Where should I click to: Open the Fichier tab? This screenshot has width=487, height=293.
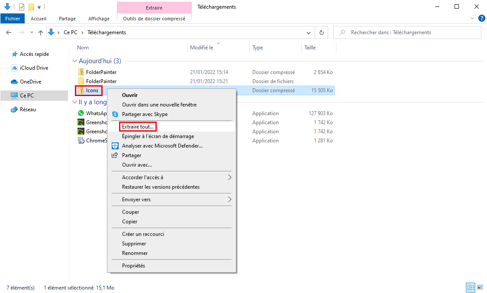pos(13,19)
